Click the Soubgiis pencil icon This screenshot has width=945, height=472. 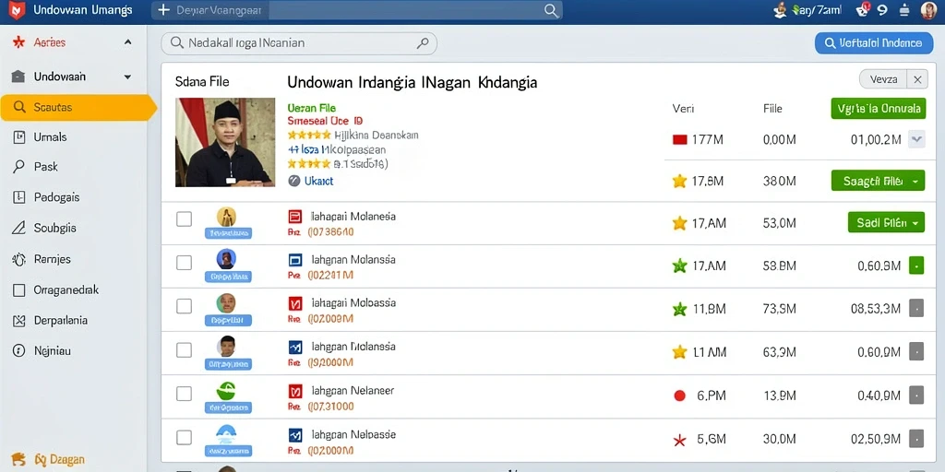18,229
